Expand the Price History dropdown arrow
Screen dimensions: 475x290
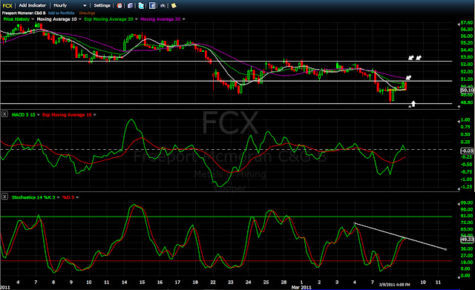click(x=33, y=19)
